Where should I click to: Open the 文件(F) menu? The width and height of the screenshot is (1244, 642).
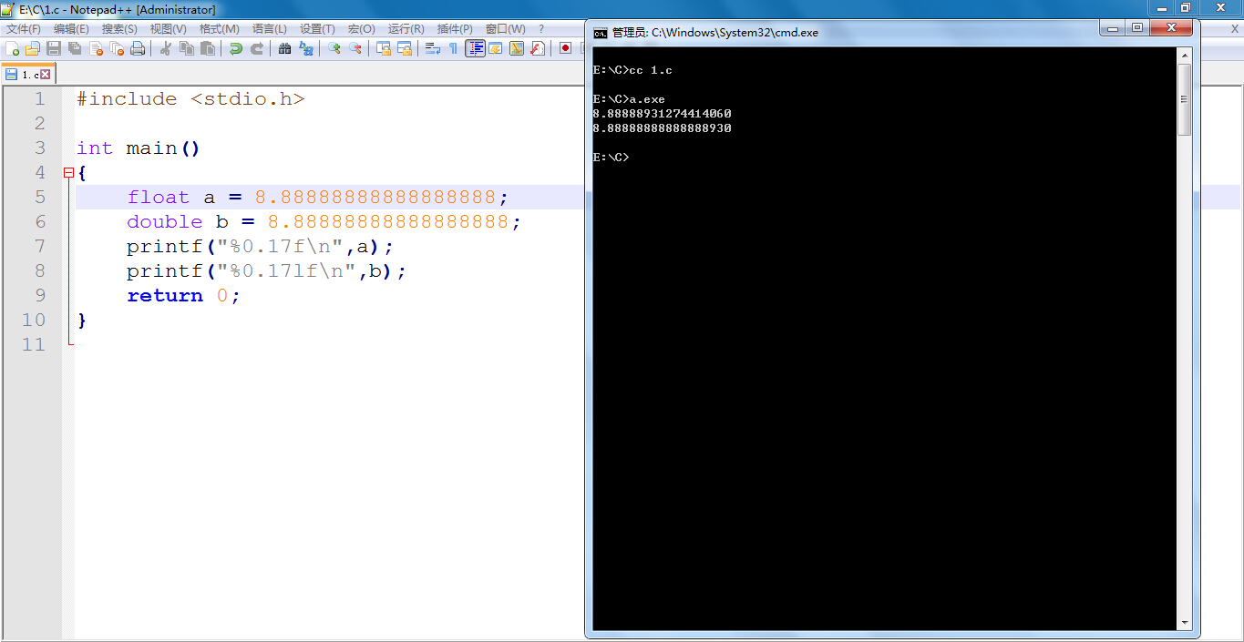[24, 29]
